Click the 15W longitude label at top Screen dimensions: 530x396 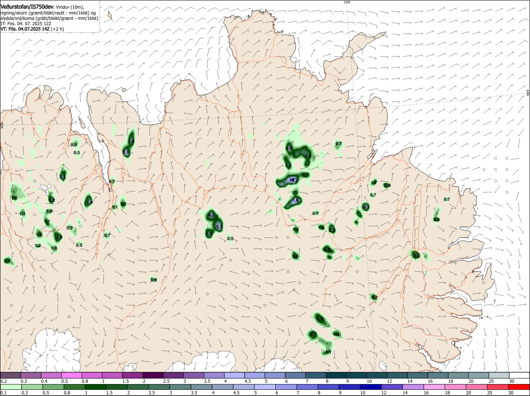(x=347, y=2)
